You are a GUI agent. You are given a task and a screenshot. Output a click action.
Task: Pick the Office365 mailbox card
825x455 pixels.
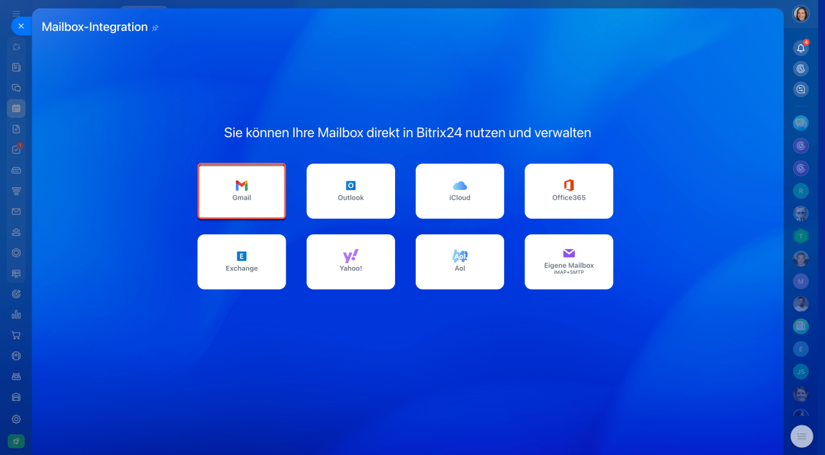click(x=568, y=191)
